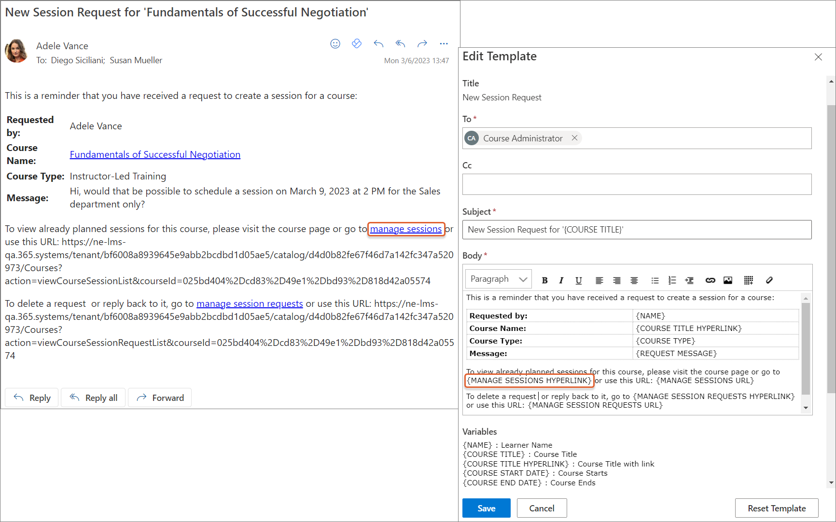Insert a hyperlink using the link icon
Screen dimensions: 836x522
coord(710,280)
